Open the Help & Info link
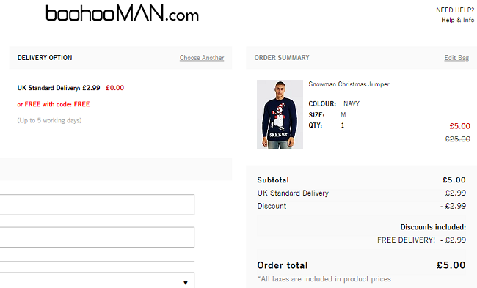Image resolution: width=477 pixels, height=288 pixels. [457, 20]
